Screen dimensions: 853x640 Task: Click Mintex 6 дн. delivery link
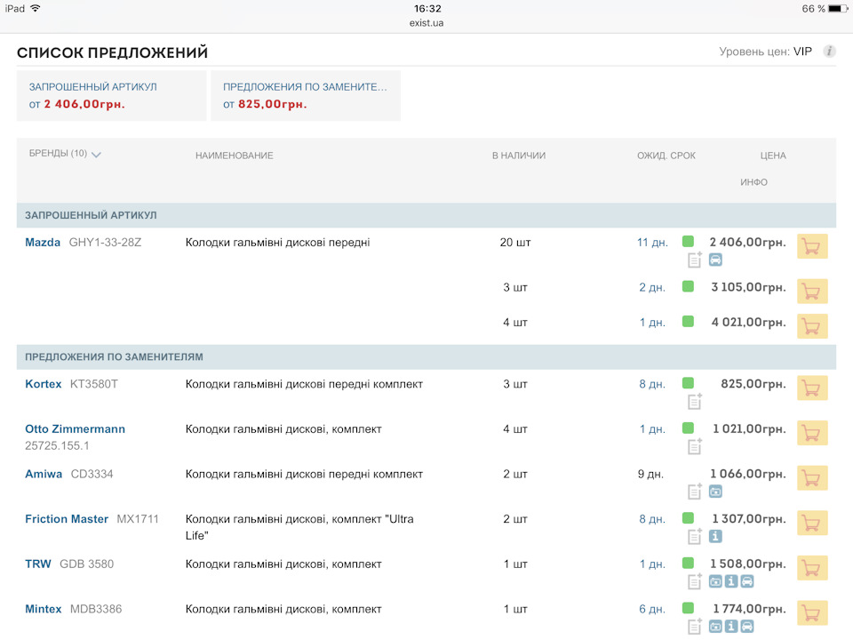652,610
